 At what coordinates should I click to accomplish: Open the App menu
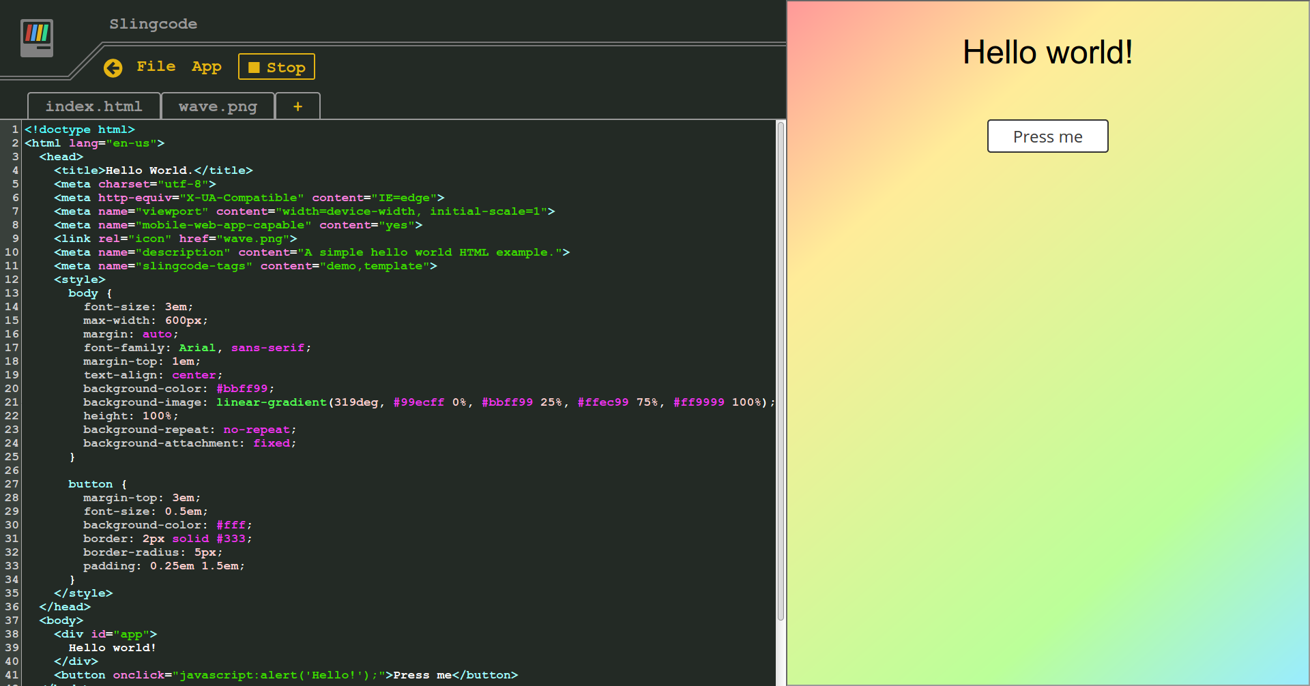pos(207,66)
